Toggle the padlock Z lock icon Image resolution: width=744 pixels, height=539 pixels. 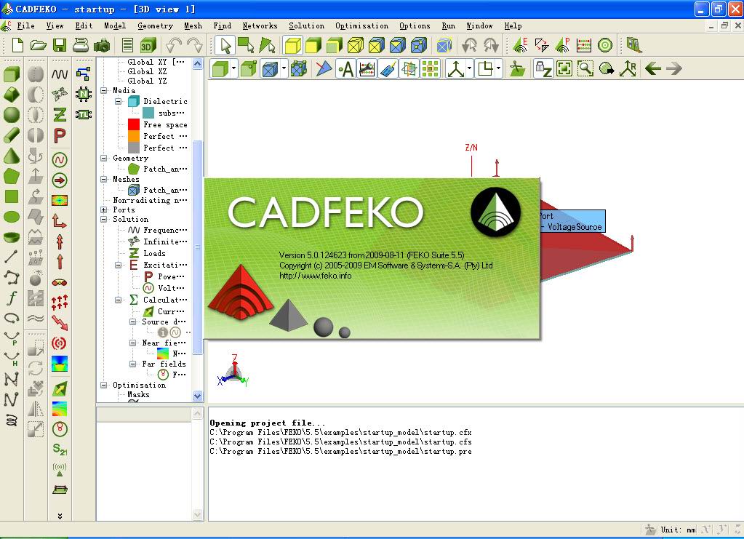click(543, 69)
